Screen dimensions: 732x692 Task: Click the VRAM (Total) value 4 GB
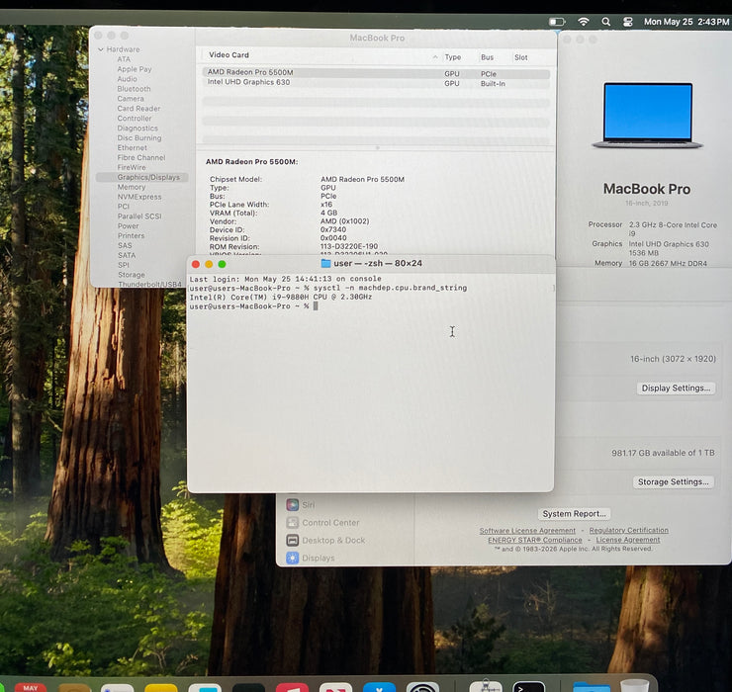click(x=328, y=213)
